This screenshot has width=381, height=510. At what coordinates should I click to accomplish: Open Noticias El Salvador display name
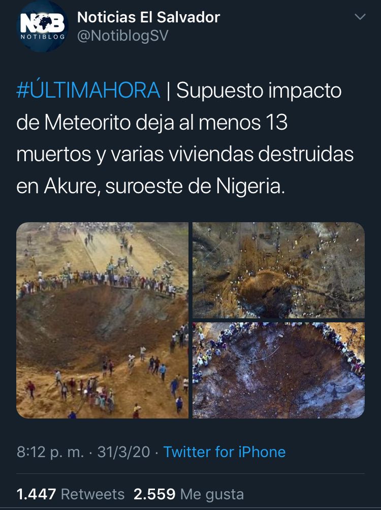click(148, 17)
